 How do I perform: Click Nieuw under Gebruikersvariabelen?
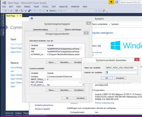pyautogui.click(x=52, y=62)
